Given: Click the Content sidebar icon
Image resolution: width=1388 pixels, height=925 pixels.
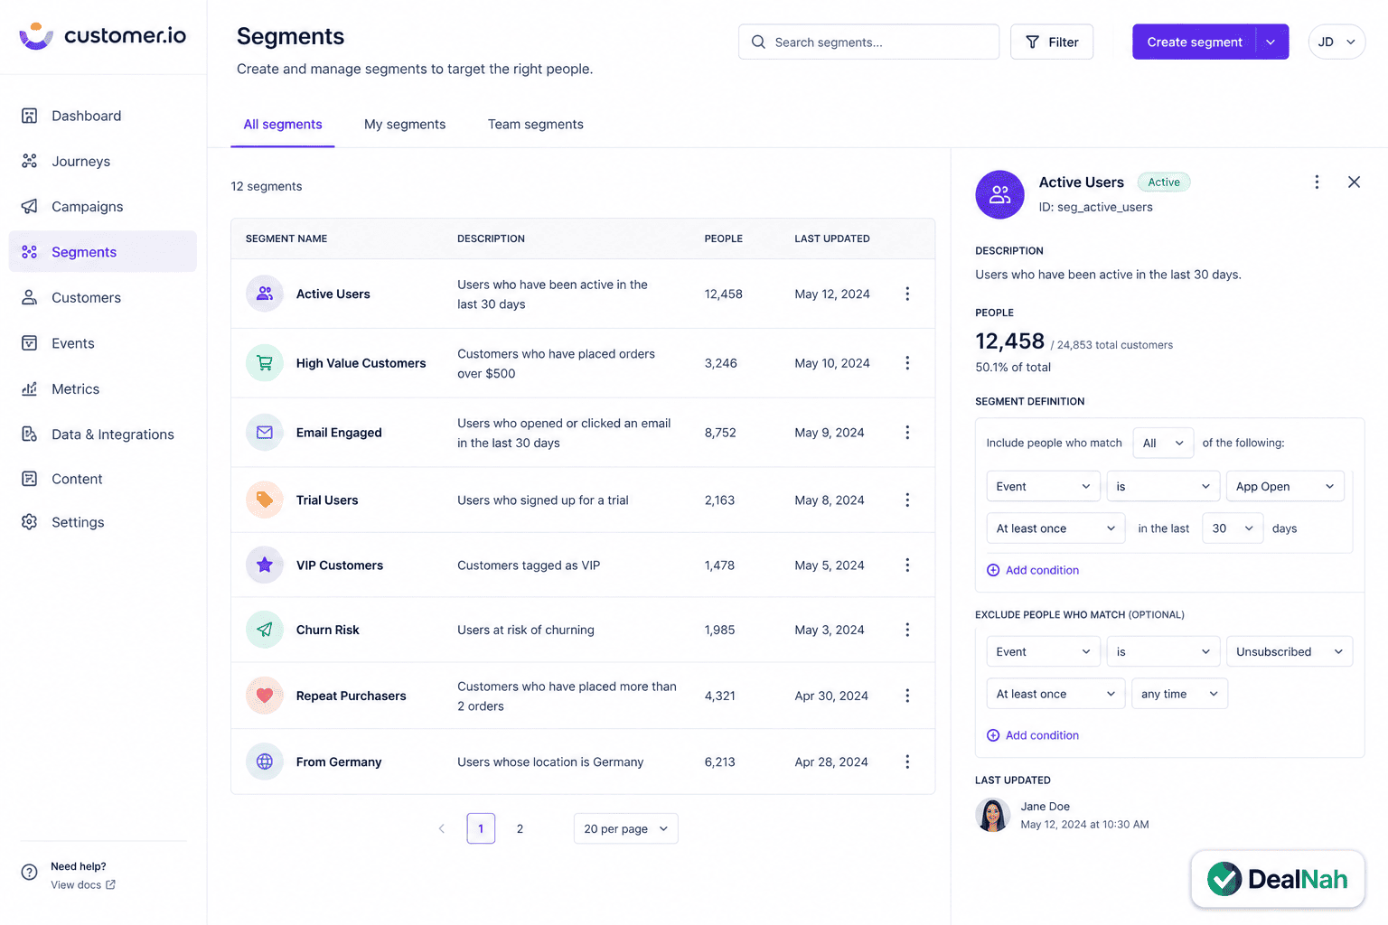Looking at the screenshot, I should click(30, 479).
